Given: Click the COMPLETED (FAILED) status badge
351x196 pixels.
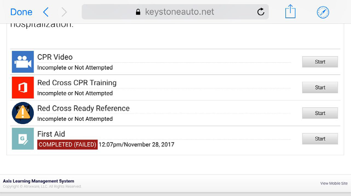Looking at the screenshot, I should click(x=68, y=145).
